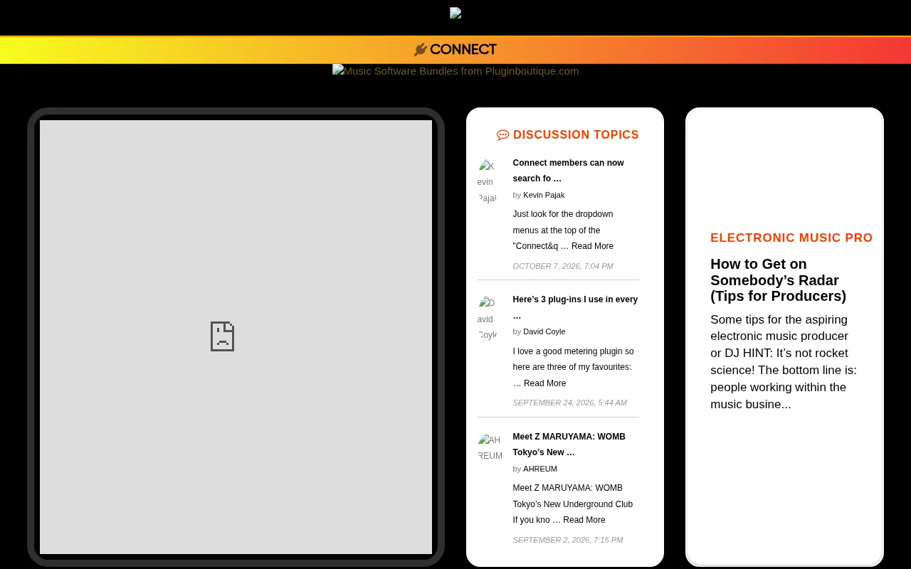Viewport: 911px width, 569px height.
Task: Visit Kevin Pajak's author profile
Action: pos(544,195)
